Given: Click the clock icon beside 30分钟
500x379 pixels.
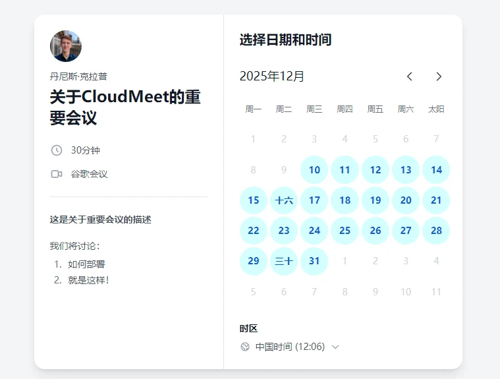Looking at the screenshot, I should [57, 150].
